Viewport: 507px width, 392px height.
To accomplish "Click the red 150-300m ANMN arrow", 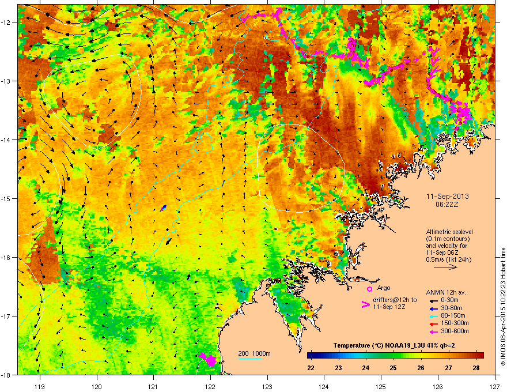I will tap(433, 324).
